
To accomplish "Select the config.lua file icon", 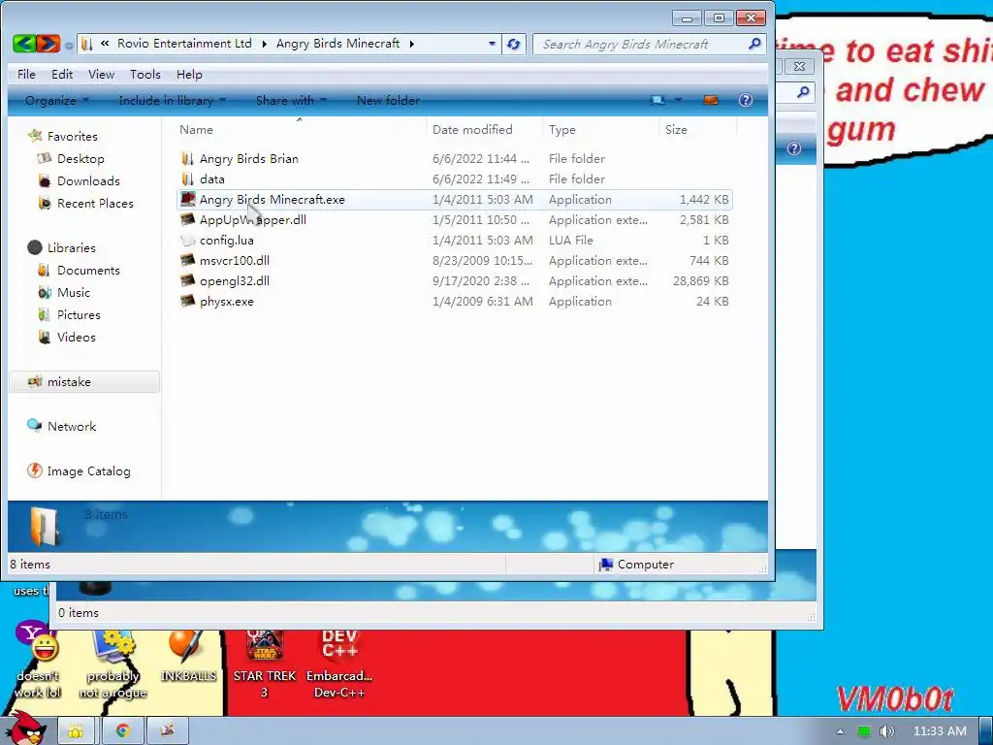I will pyautogui.click(x=187, y=240).
